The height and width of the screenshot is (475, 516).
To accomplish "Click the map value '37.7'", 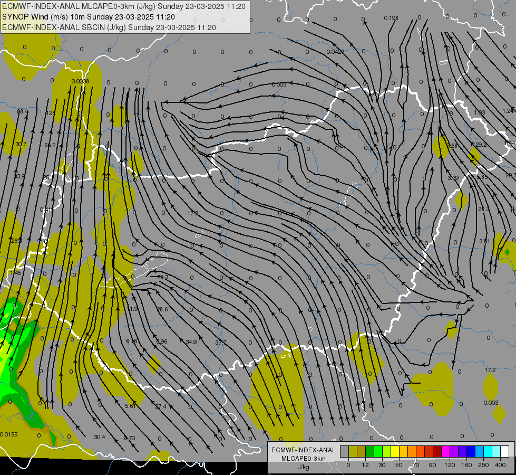I will click(221, 343).
